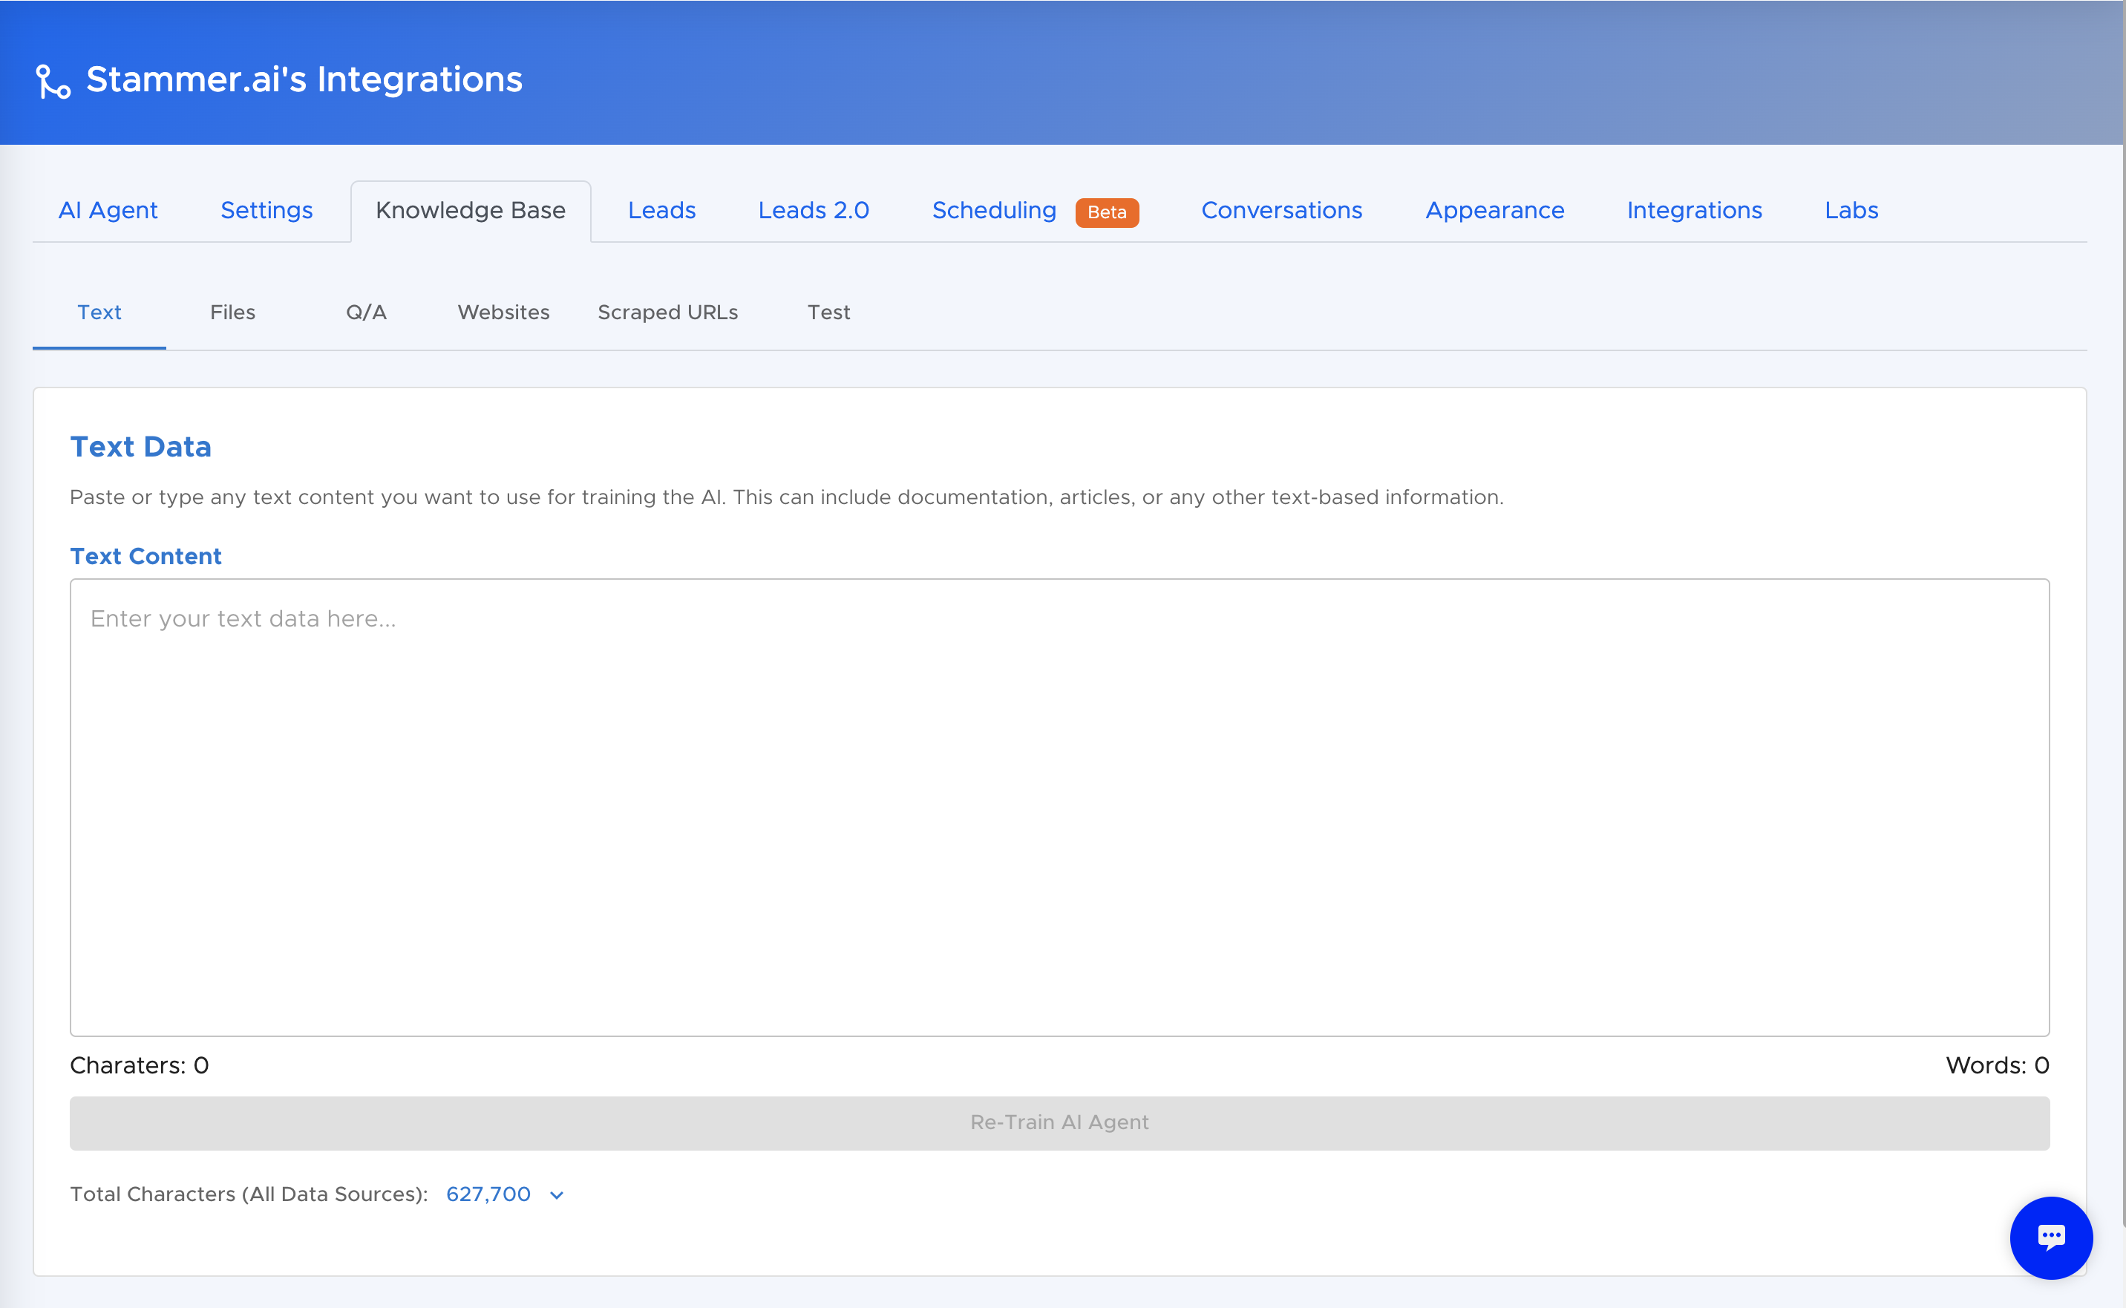Focus the text data input area

coord(1059,807)
